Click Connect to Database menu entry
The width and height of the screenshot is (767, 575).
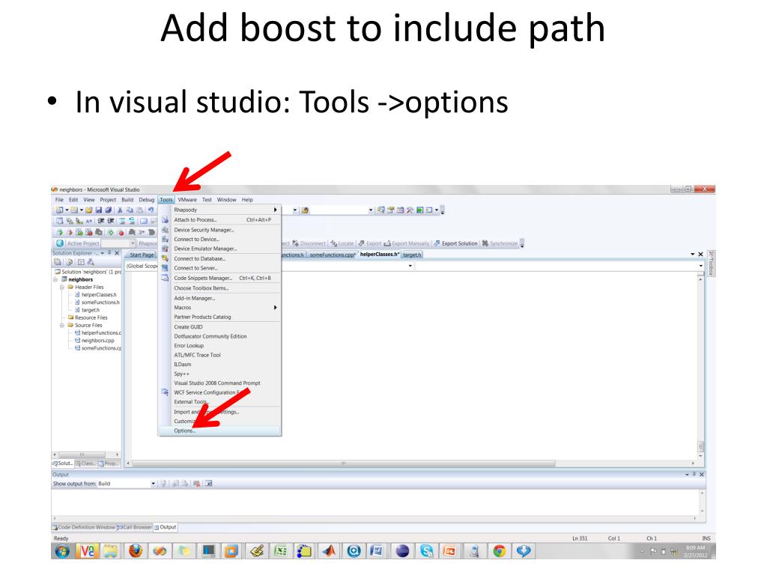(220, 258)
